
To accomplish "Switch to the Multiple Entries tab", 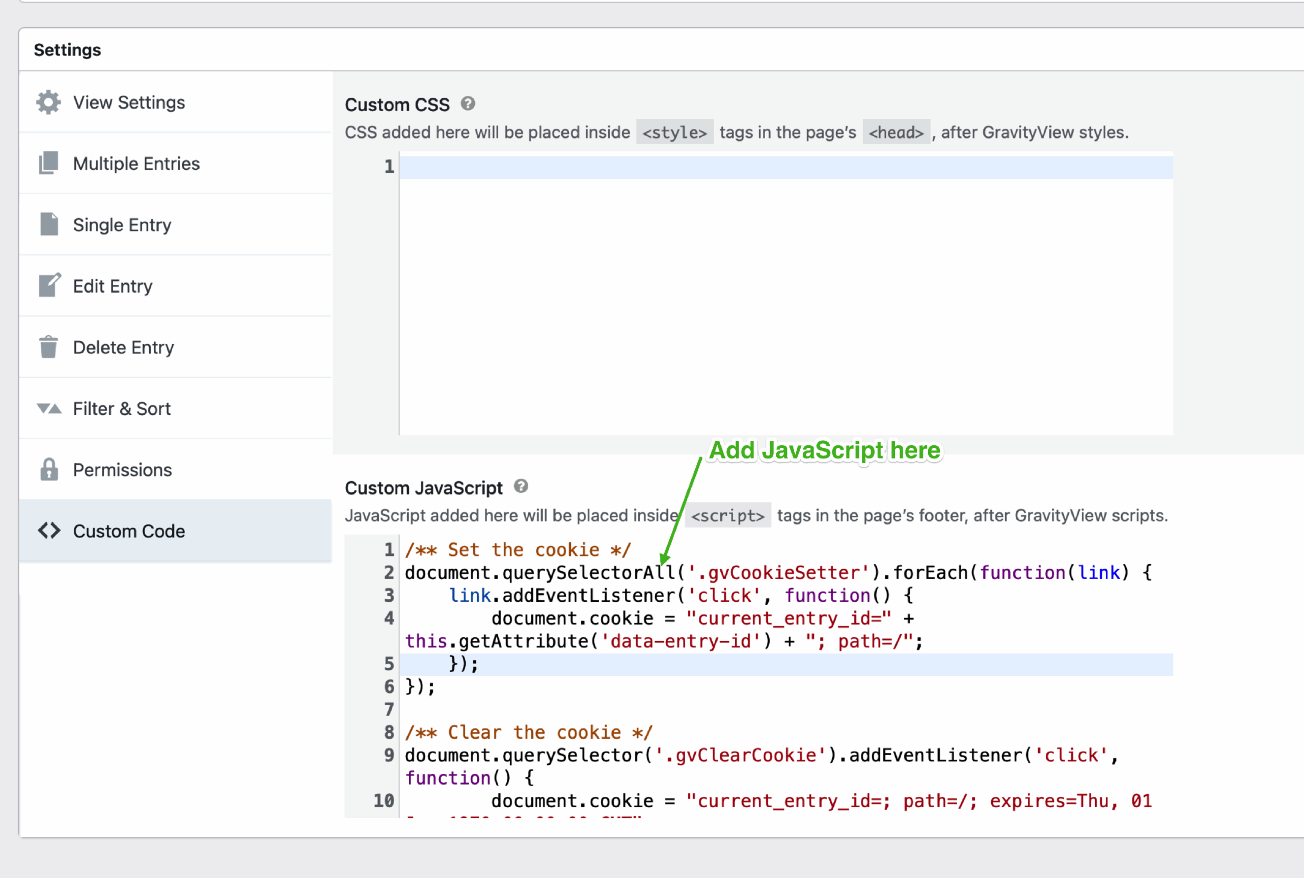I will coord(136,164).
